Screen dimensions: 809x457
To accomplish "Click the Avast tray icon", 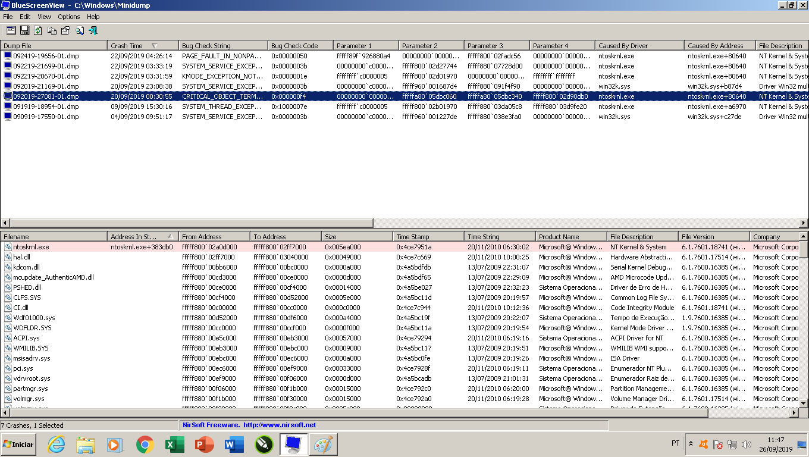I will click(x=704, y=444).
